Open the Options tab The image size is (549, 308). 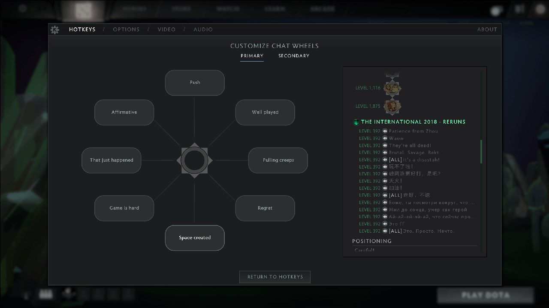(126, 30)
